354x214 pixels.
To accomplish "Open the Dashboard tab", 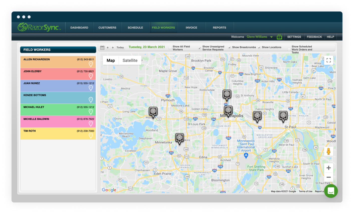I will coord(79,27).
